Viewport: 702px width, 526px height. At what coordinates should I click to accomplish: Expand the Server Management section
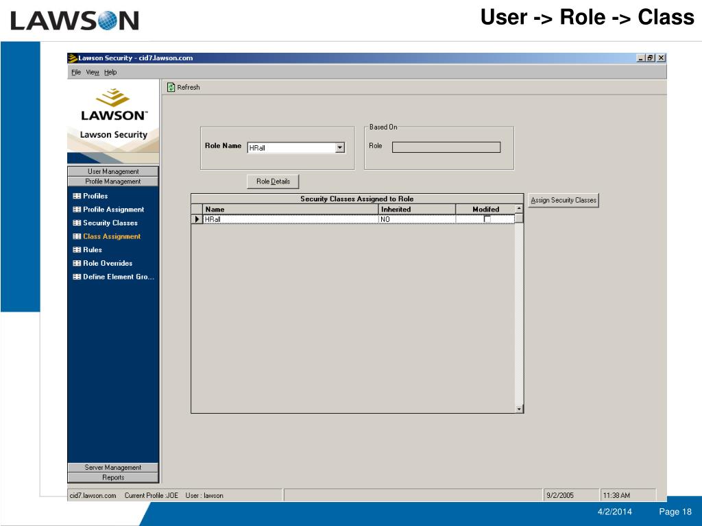[113, 467]
